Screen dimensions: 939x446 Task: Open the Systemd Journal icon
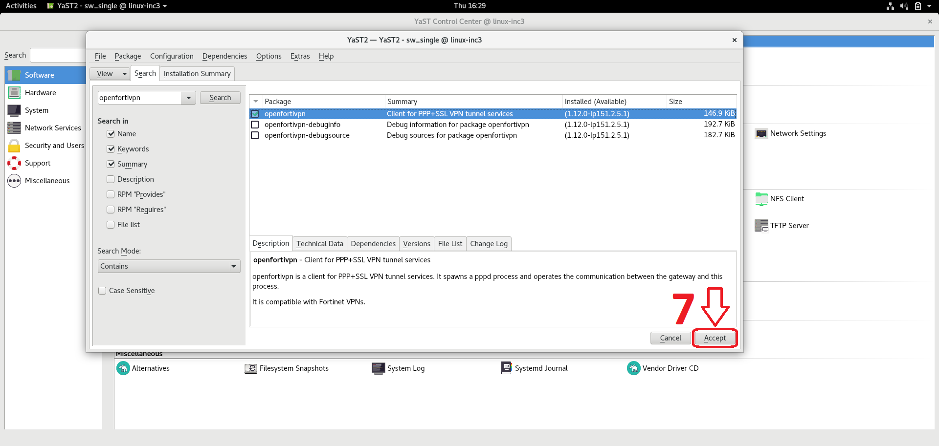click(506, 368)
